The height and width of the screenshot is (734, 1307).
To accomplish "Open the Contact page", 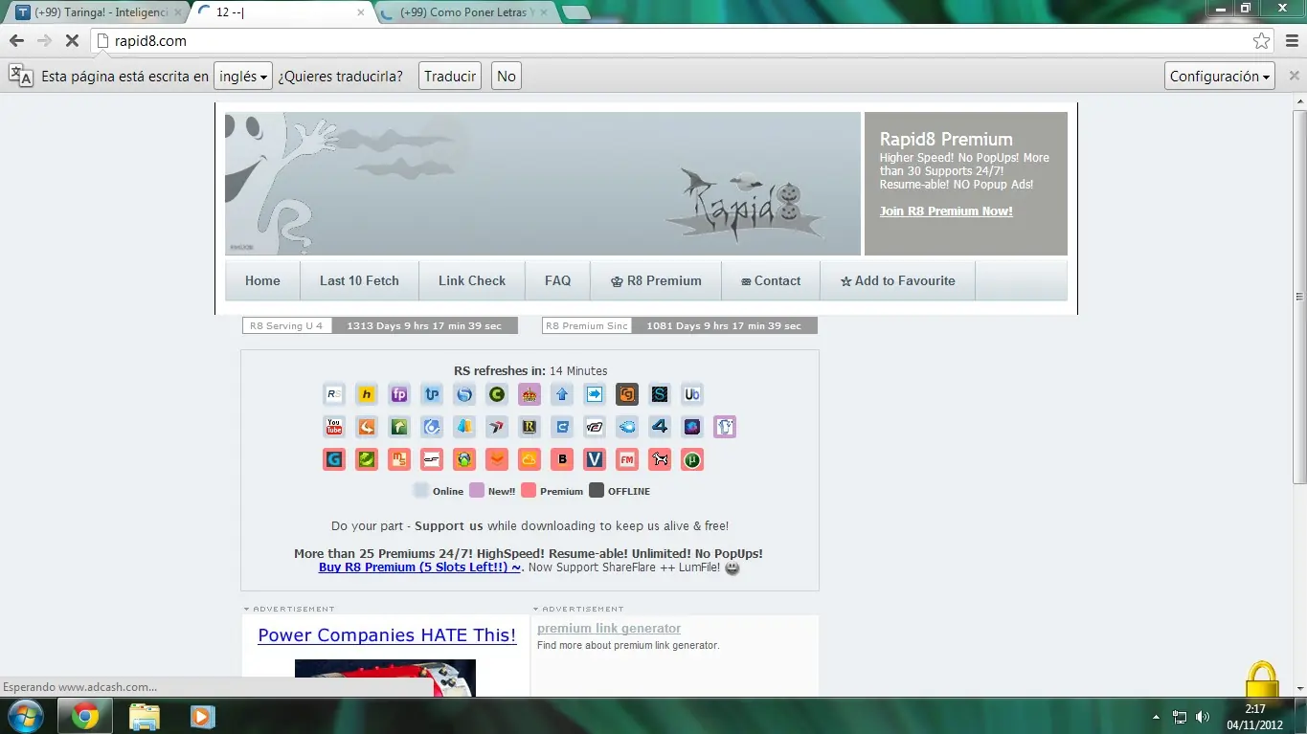I will 771,280.
